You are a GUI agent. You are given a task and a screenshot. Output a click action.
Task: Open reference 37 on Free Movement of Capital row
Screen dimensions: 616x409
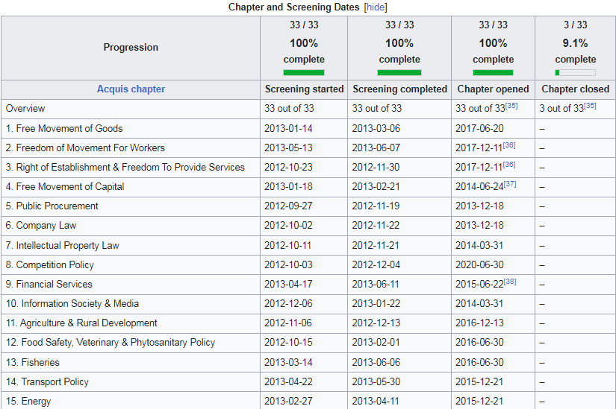click(x=510, y=184)
